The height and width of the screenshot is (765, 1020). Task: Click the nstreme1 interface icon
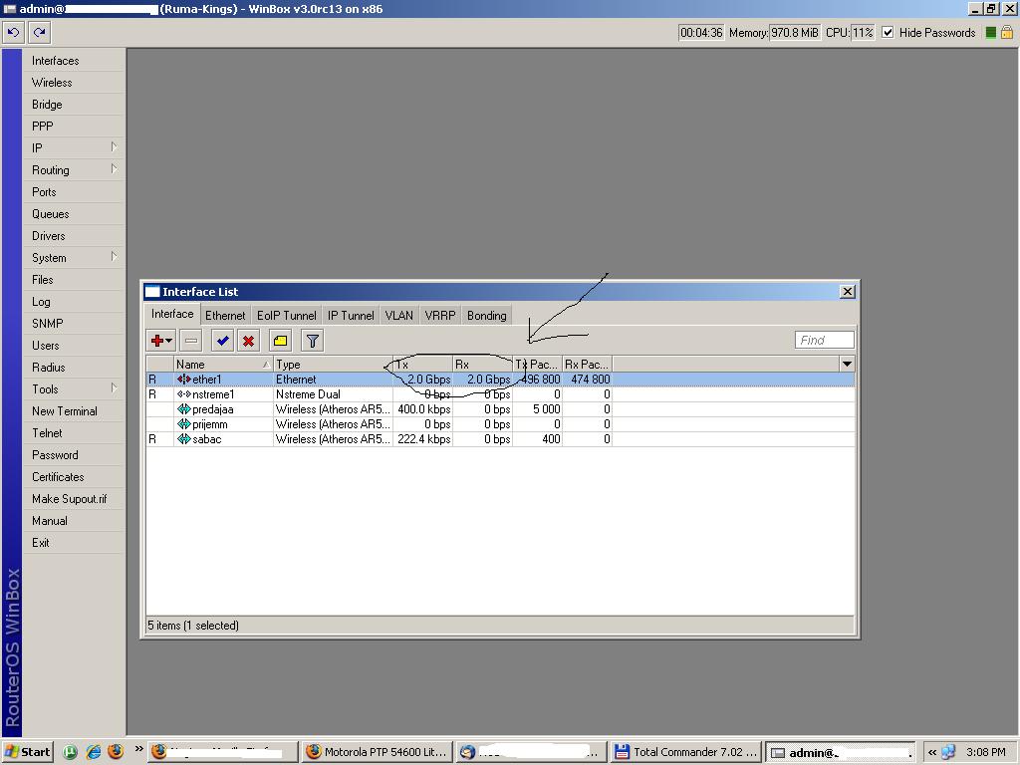pyautogui.click(x=183, y=394)
